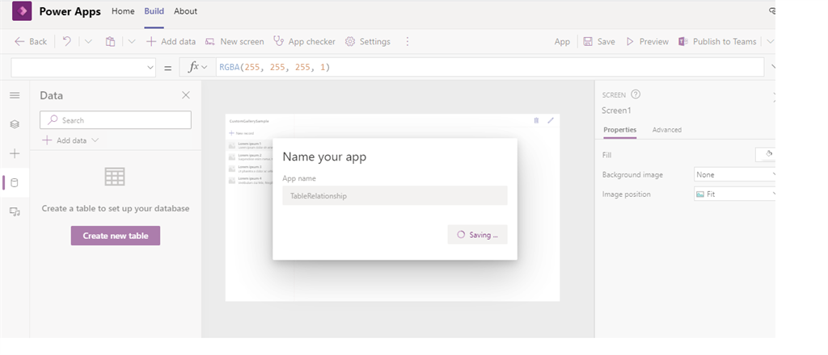Viewport: 828px width, 355px height.
Task: Open the Media icon in sidebar
Action: click(x=15, y=211)
